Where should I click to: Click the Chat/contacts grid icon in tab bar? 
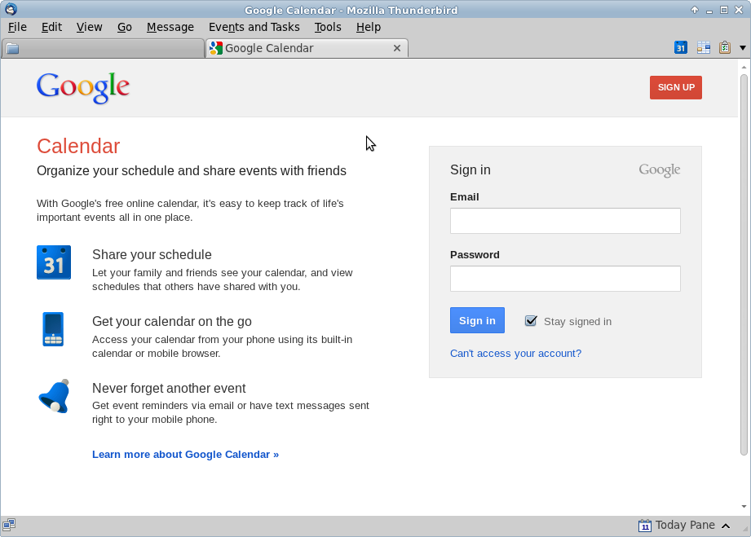704,47
